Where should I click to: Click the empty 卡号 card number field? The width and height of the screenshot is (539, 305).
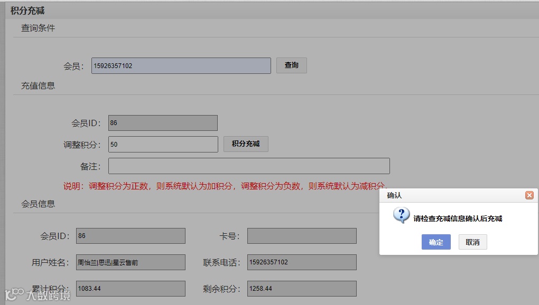click(x=301, y=235)
